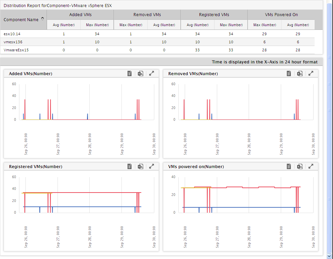
Task: Click Max (Number) under Removed VMs
Action: coord(131,25)
